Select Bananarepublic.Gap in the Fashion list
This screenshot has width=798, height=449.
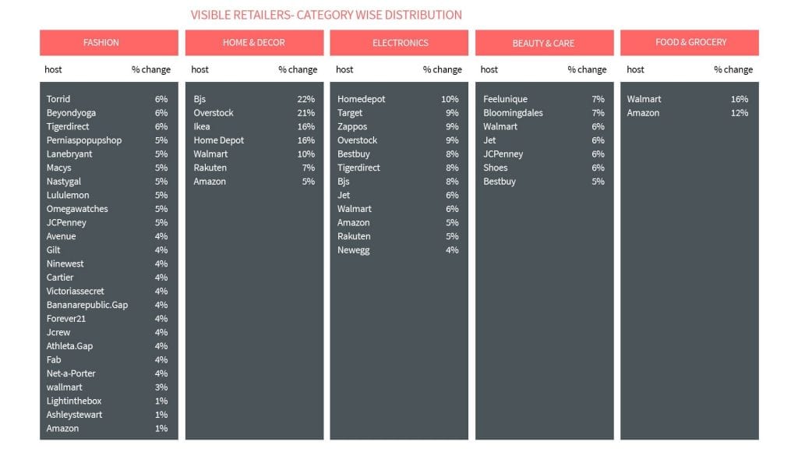pos(87,305)
